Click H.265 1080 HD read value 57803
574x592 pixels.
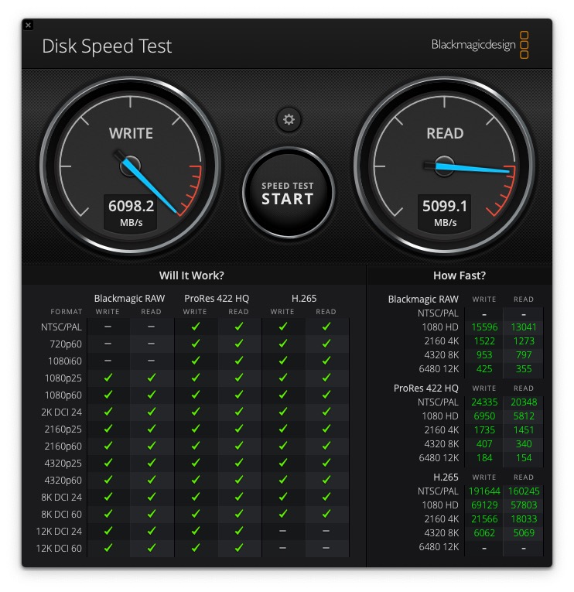524,505
